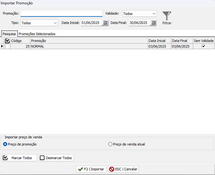Click the select-all checkbox in the grid header
Viewport: 215px width, 175px height.
click(x=7, y=41)
